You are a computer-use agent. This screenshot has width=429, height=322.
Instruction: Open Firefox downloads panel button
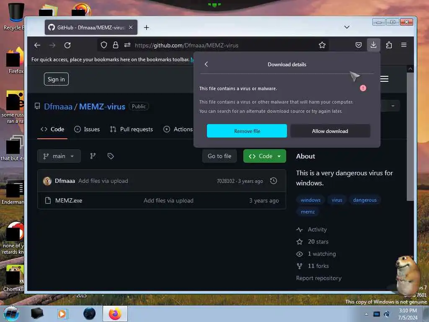(373, 45)
